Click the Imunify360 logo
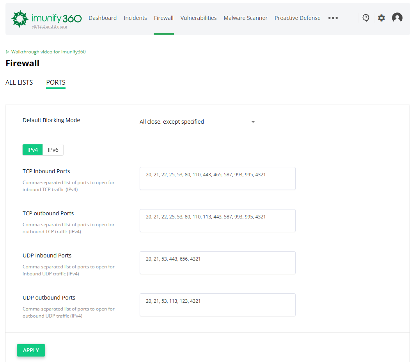 (x=46, y=18)
